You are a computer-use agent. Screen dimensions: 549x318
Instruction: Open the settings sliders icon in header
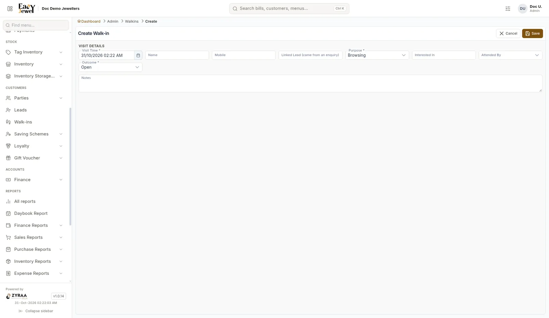click(508, 9)
